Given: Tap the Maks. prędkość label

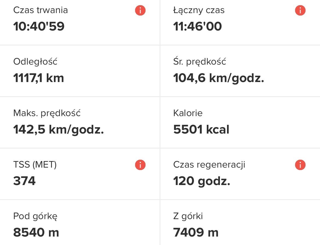Looking at the screenshot, I should 47,113.
